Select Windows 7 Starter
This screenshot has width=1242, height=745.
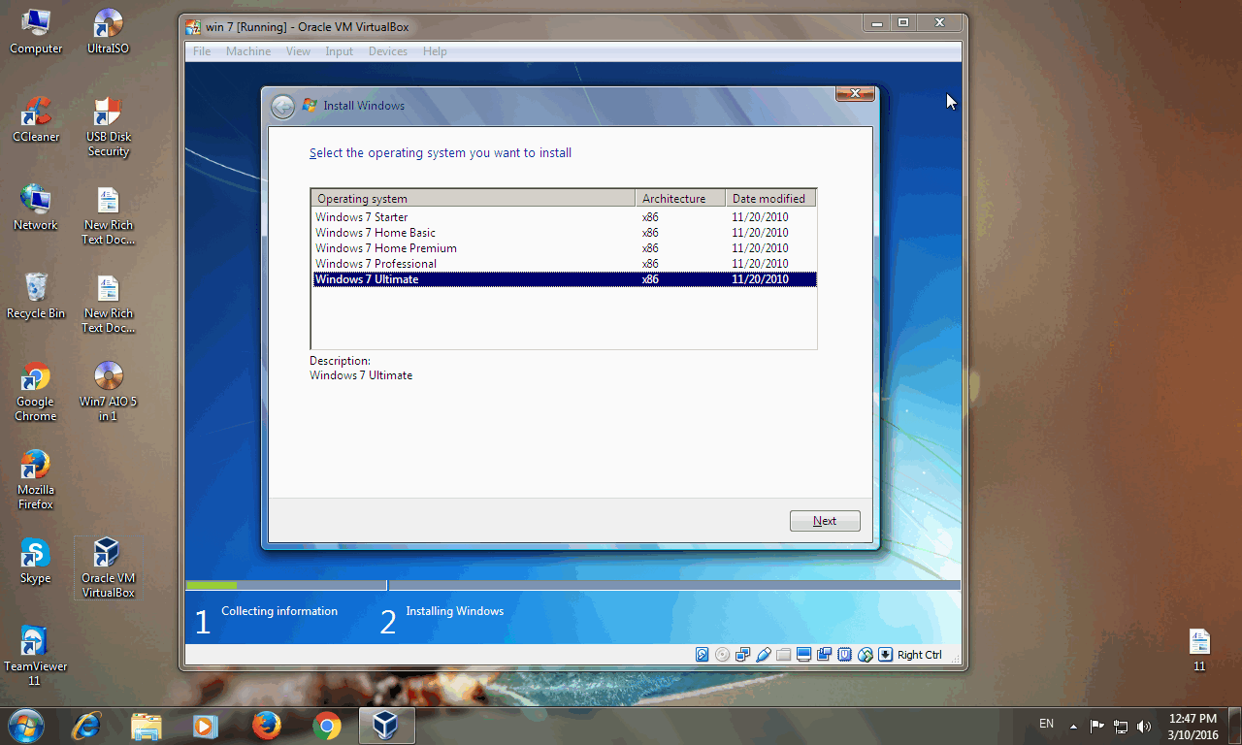coord(563,217)
